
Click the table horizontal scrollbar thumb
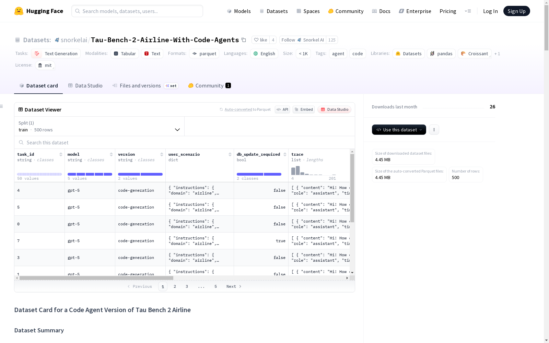pyautogui.click(x=96, y=278)
